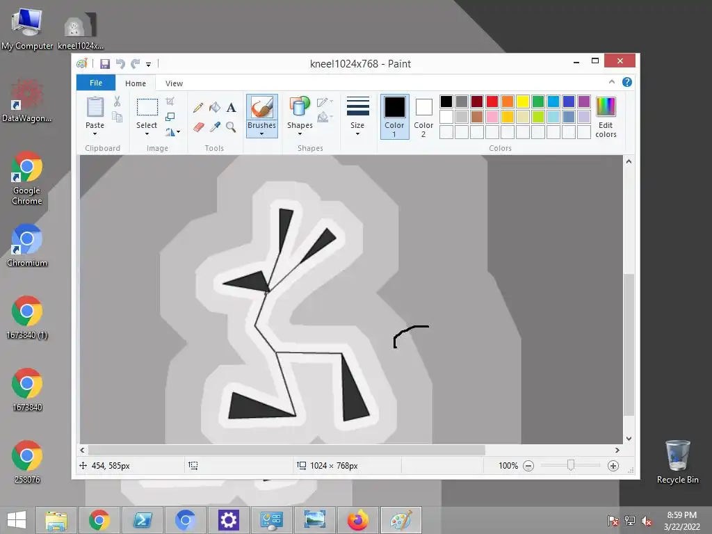Collapse the ribbon with chevron
Viewport: 712px width, 534px height.
click(x=612, y=82)
